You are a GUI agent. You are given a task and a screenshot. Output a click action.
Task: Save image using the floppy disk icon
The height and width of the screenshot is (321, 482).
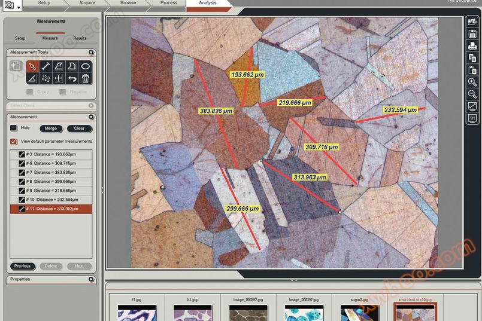tap(472, 33)
